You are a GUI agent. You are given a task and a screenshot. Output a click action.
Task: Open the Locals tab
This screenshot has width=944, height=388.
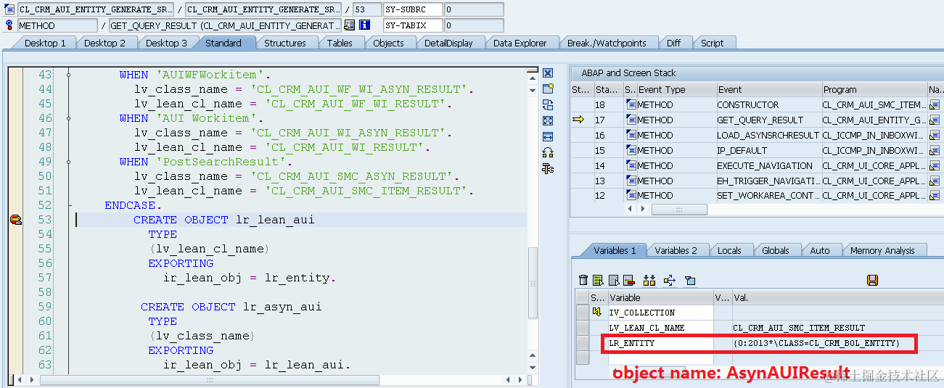point(729,250)
